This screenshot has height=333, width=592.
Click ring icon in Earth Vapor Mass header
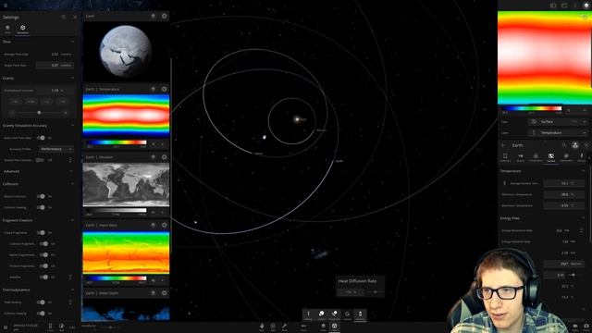[165, 225]
